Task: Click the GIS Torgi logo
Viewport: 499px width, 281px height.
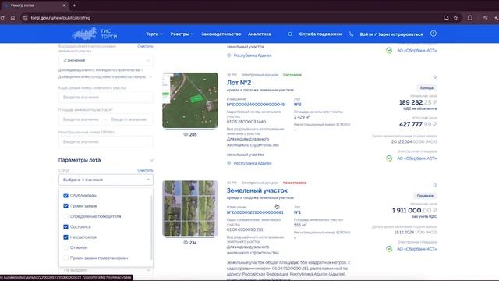Action: click(x=94, y=34)
